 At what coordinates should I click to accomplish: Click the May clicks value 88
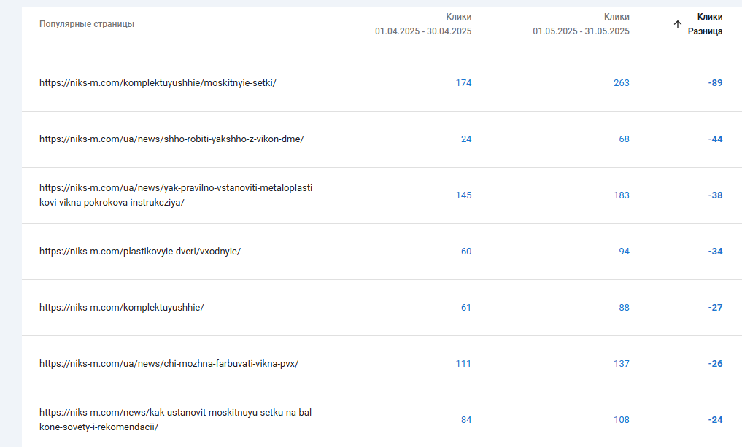[624, 308]
